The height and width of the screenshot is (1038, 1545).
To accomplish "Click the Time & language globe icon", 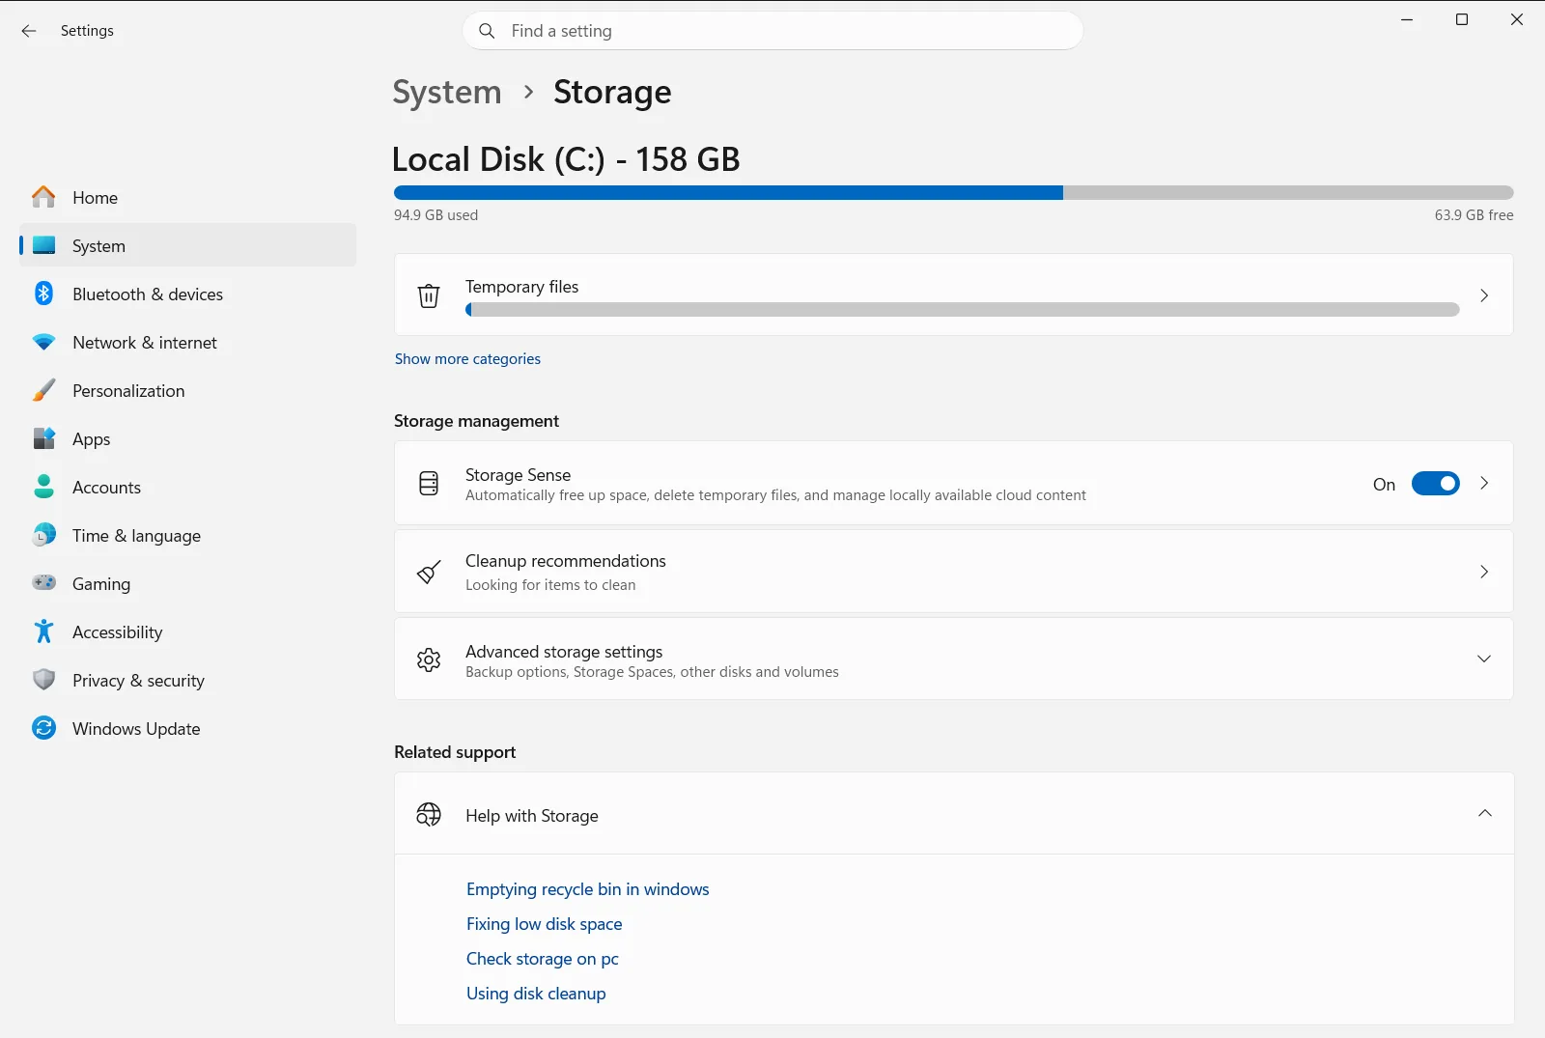I will (x=43, y=535).
